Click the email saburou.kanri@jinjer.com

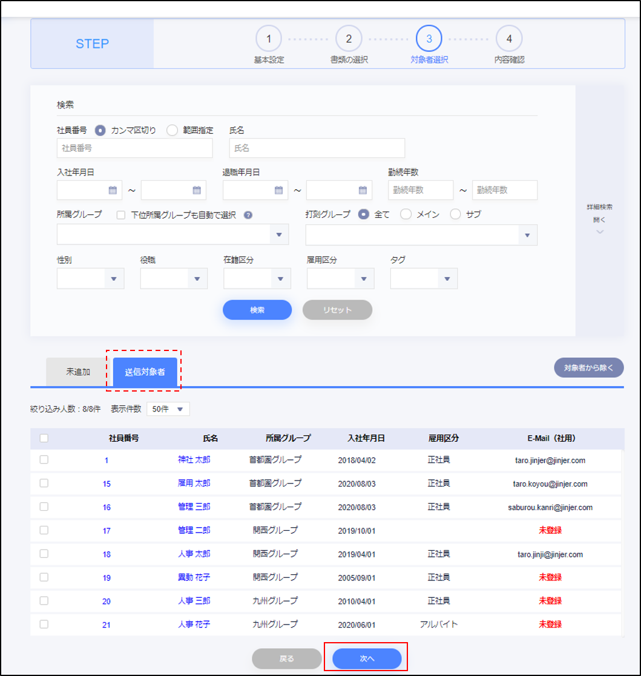coord(550,507)
